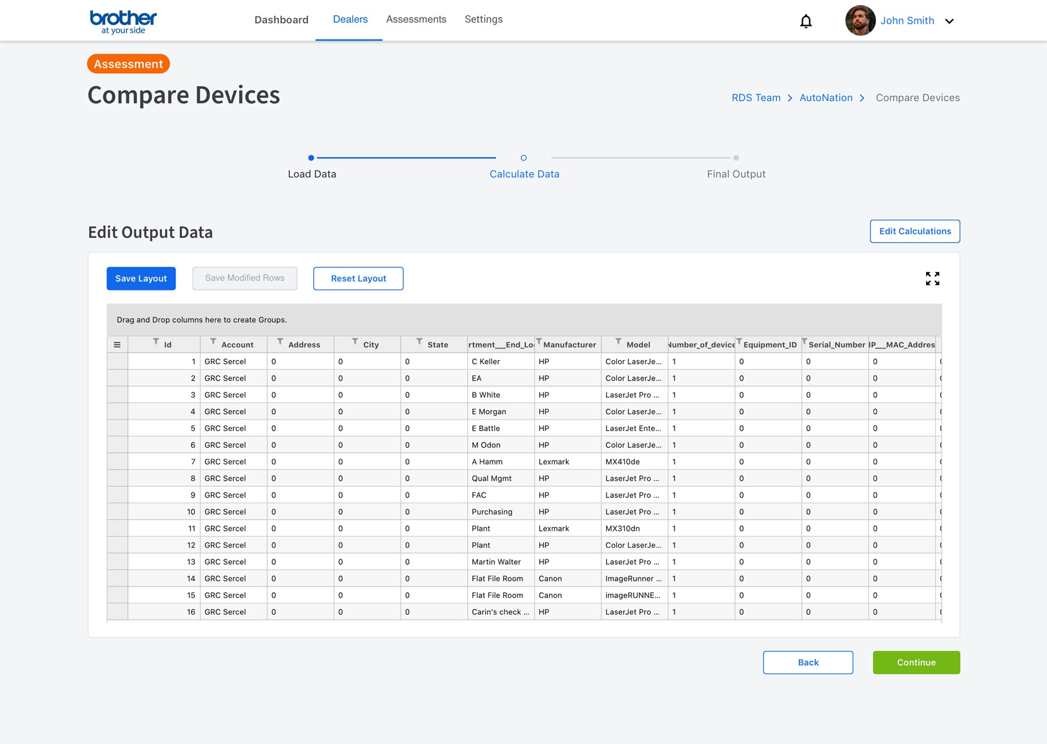Filter the Account column

[213, 341]
